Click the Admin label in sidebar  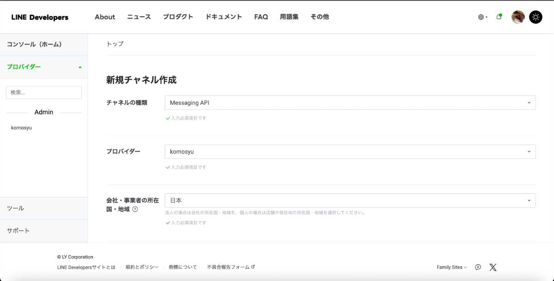[x=44, y=112]
